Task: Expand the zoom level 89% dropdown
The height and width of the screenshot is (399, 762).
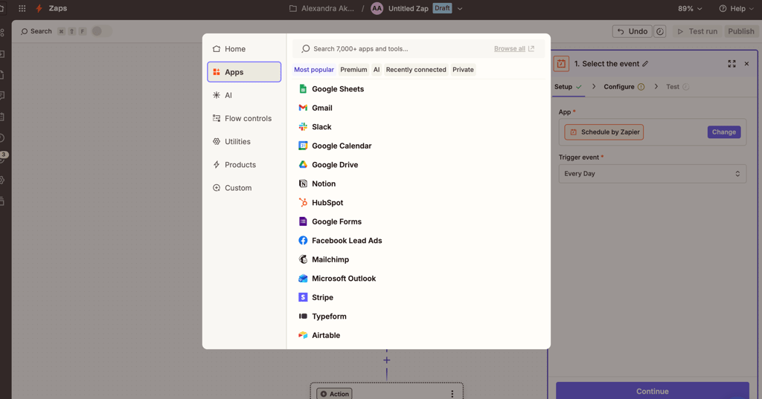Action: 690,8
